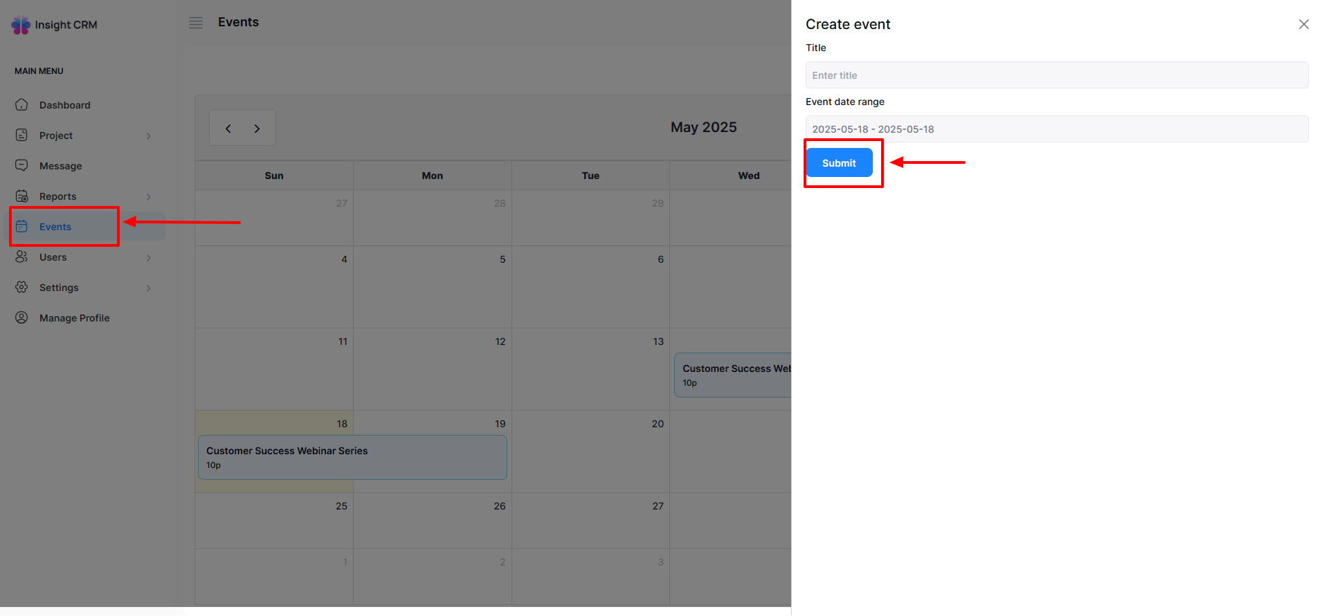Click the Manage Profile avatar icon

[22, 318]
